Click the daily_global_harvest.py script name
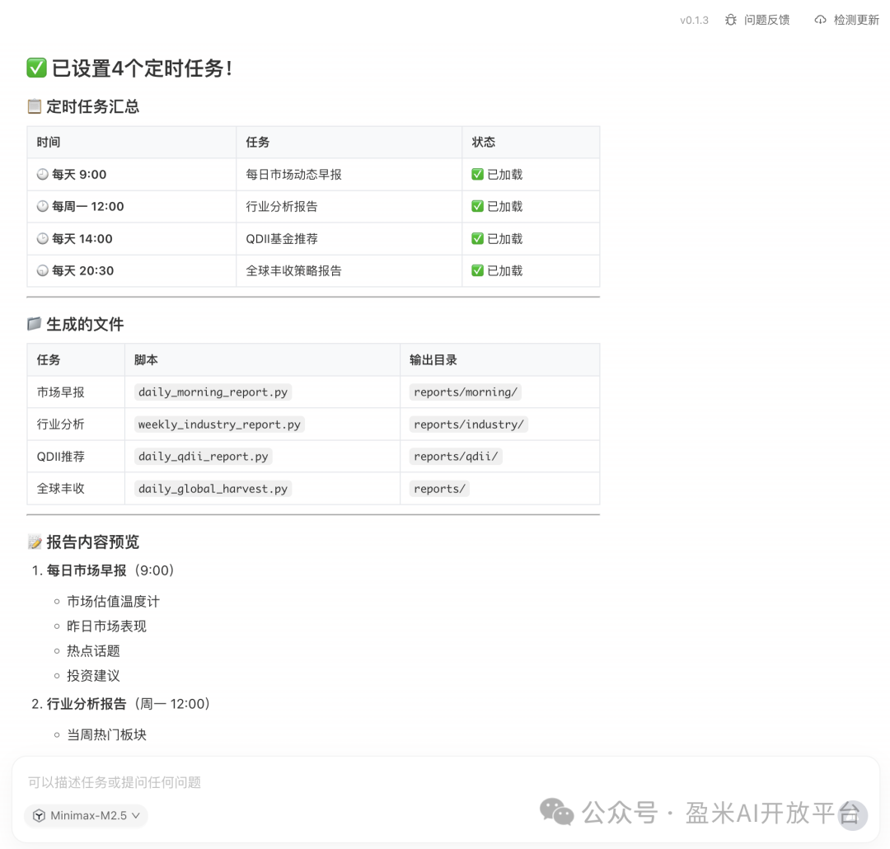 click(x=213, y=489)
